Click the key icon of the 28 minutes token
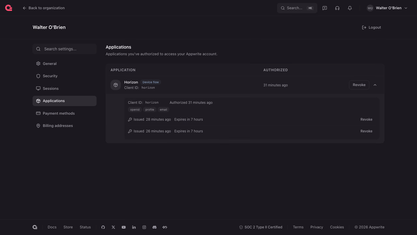 pyautogui.click(x=130, y=120)
